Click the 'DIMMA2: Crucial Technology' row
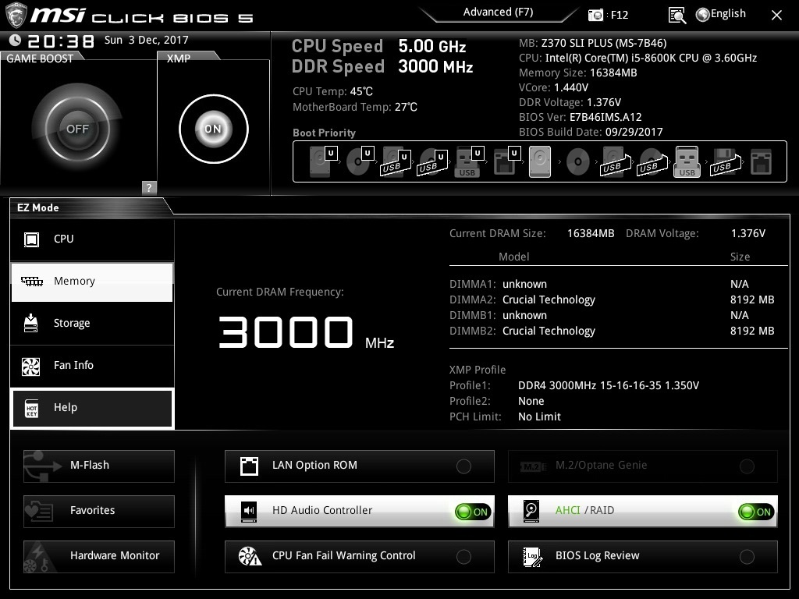The width and height of the screenshot is (799, 599). click(x=612, y=299)
